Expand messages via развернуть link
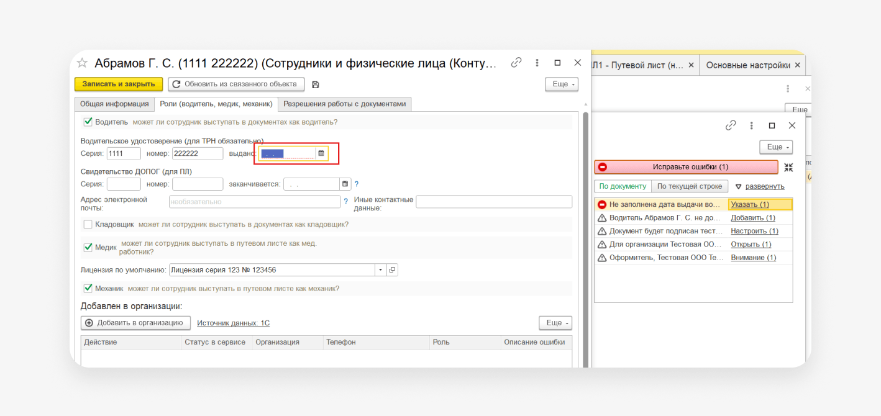 (x=765, y=186)
